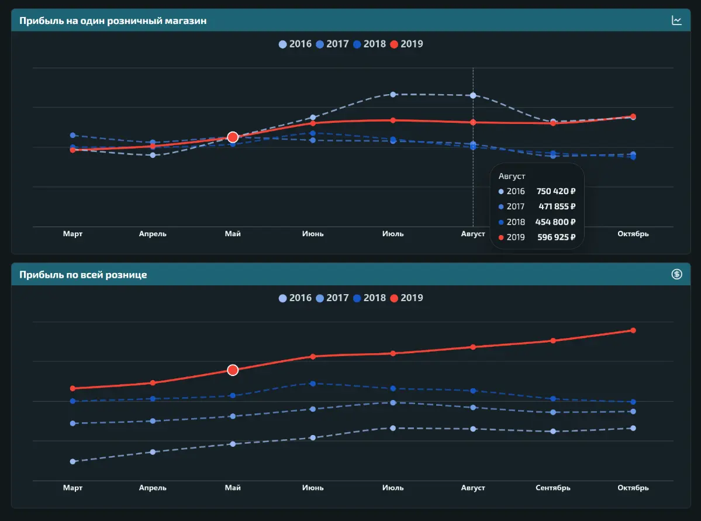Viewport: 701px width, 521px height.
Task: Toggle the 2018 series in the top chart legend
Action: coord(370,44)
